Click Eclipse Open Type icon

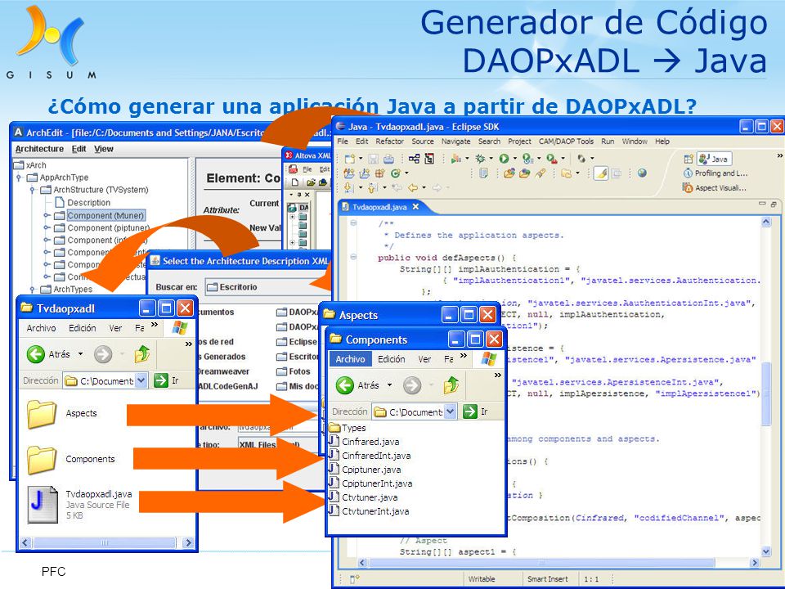509,173
